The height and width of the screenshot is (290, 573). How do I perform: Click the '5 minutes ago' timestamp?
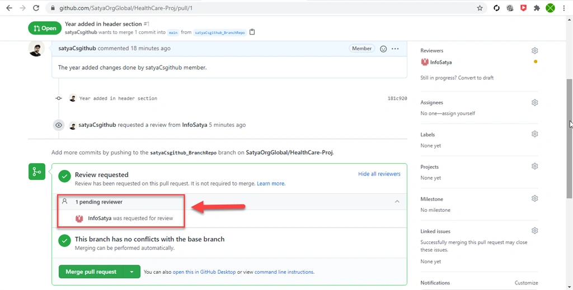pyautogui.click(x=227, y=125)
